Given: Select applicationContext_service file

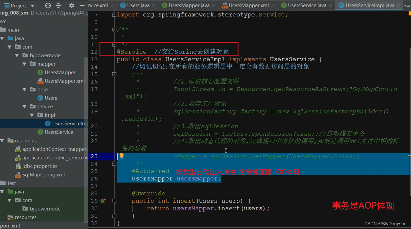Looking at the screenshot, I should [x=55, y=158].
